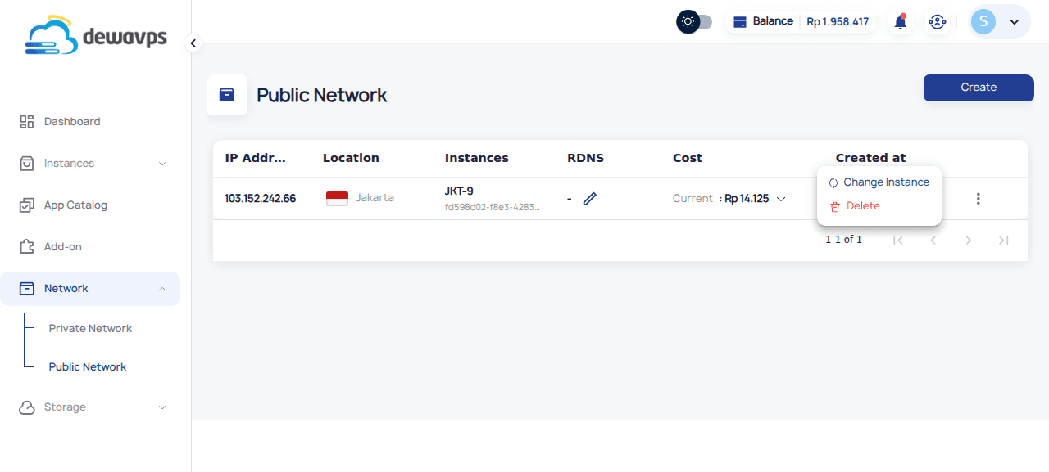Click the RDNS edit pencil icon
Image resolution: width=1049 pixels, height=472 pixels.
click(589, 199)
